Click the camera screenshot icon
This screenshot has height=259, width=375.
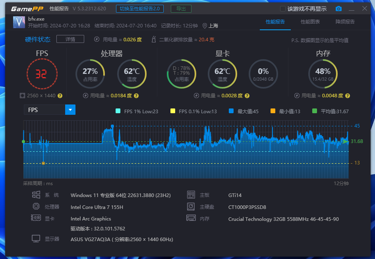[x=338, y=9]
